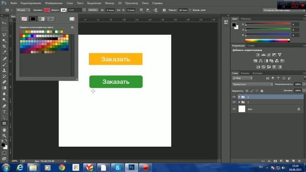Image resolution: width=306 pixels, height=172 pixels.
Task: Select the Move tool
Action: coord(4,23)
